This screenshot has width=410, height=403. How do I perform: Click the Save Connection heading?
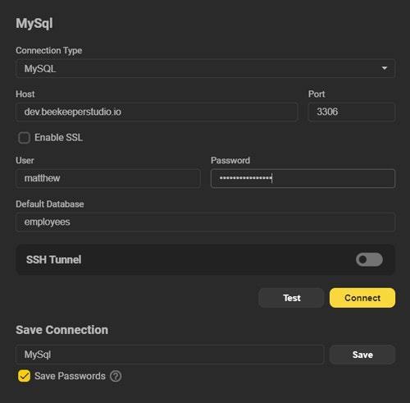click(x=62, y=330)
